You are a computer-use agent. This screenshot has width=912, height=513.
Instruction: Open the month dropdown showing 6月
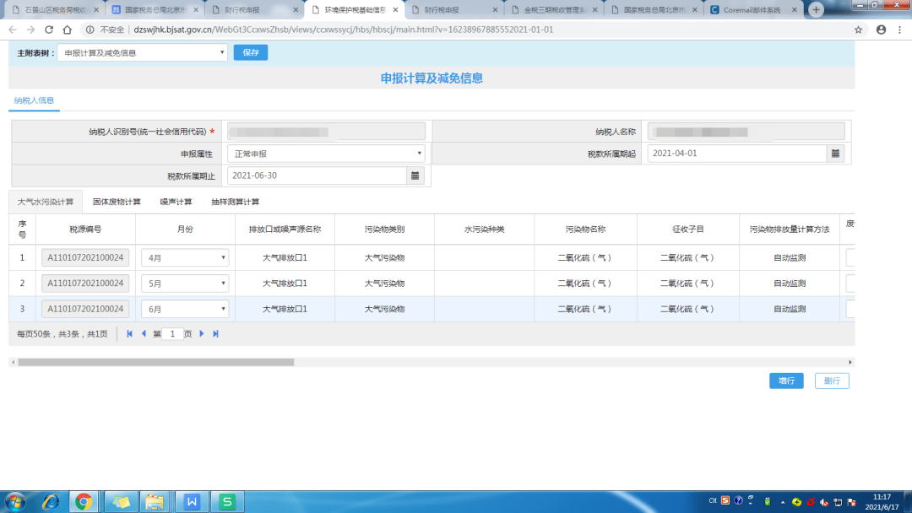pos(185,309)
